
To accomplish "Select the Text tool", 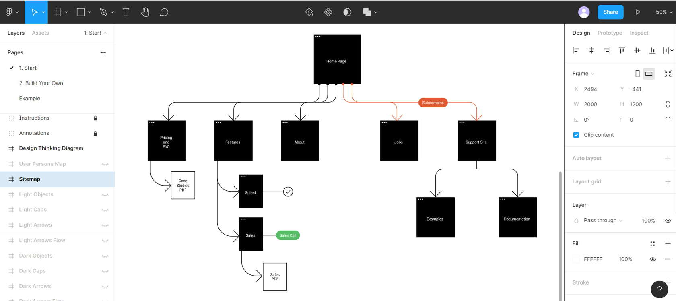I will 126,12.
